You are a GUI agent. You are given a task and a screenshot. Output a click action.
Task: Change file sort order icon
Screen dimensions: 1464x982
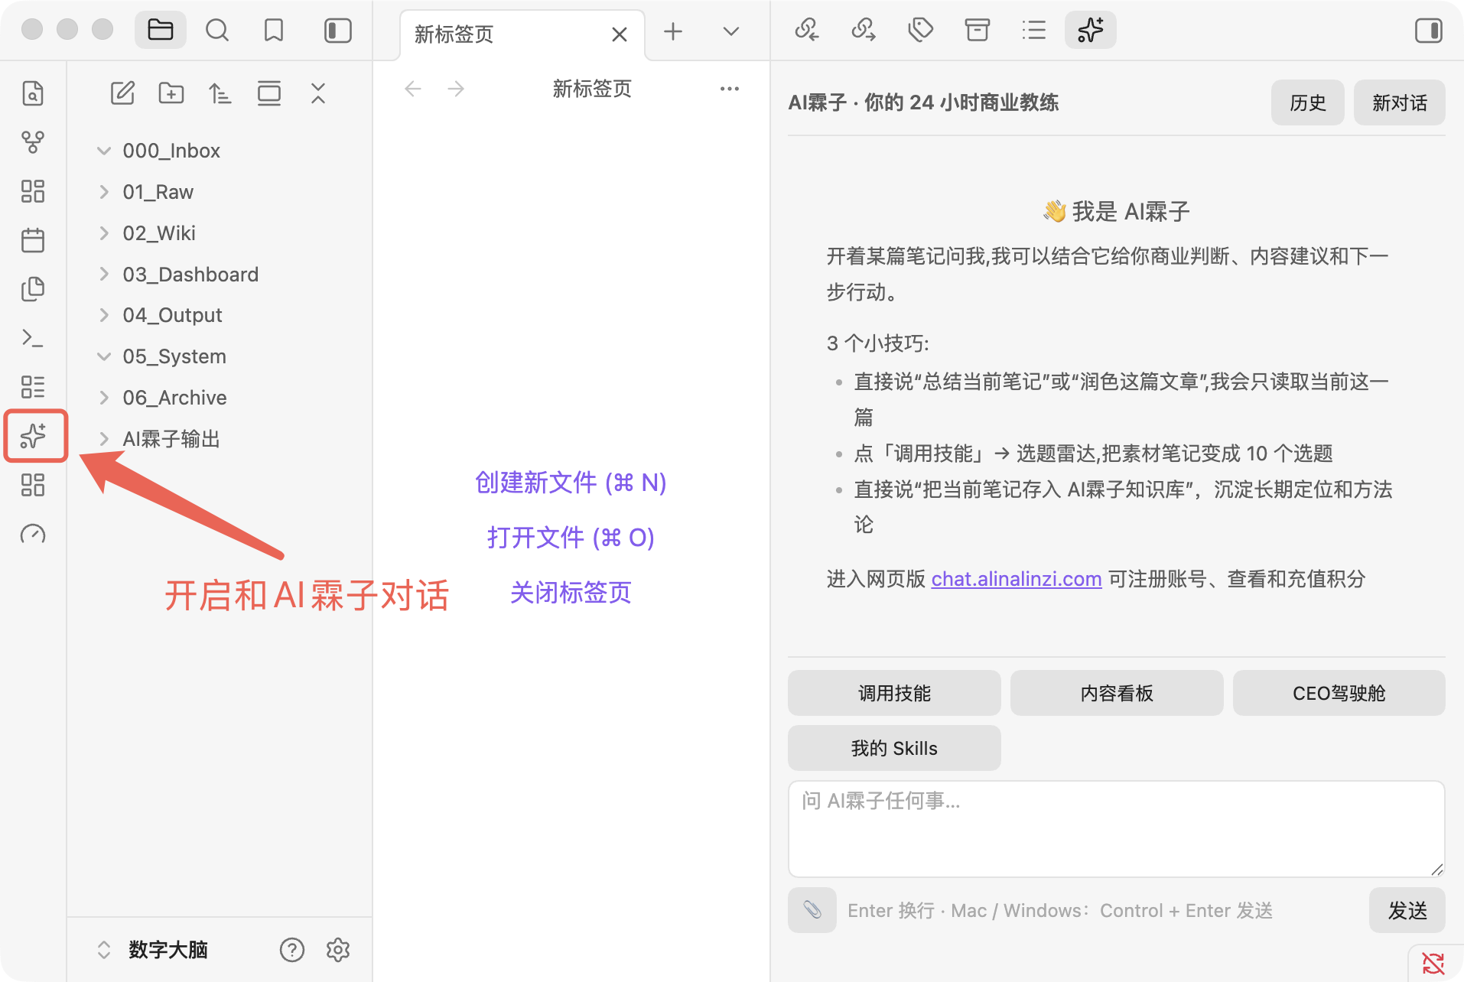click(220, 93)
